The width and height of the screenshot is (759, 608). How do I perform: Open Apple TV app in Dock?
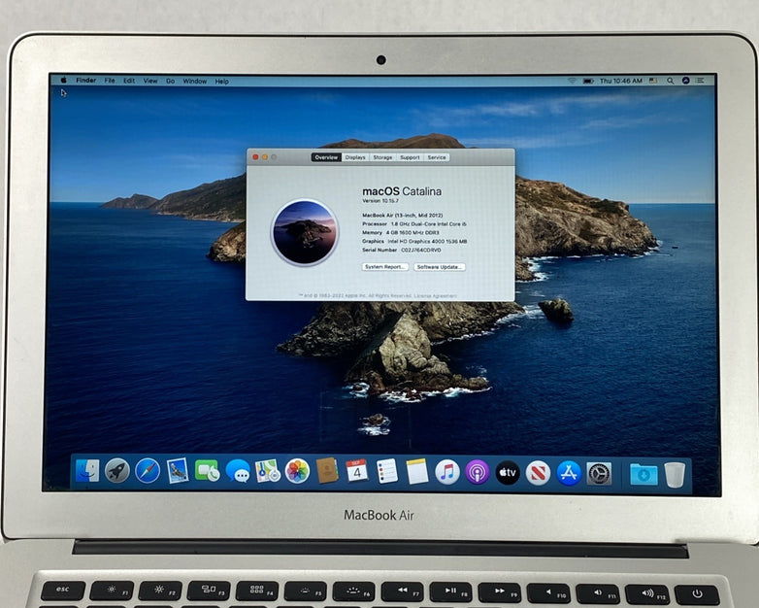[508, 472]
